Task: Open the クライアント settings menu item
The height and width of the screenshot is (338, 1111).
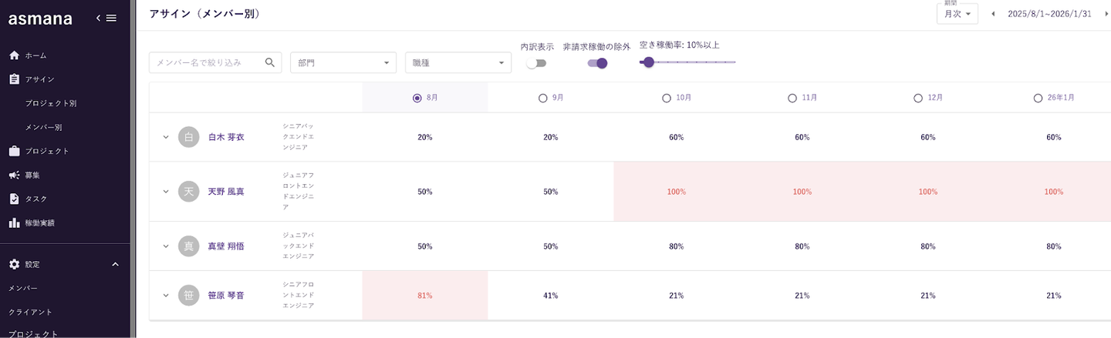Action: click(31, 312)
